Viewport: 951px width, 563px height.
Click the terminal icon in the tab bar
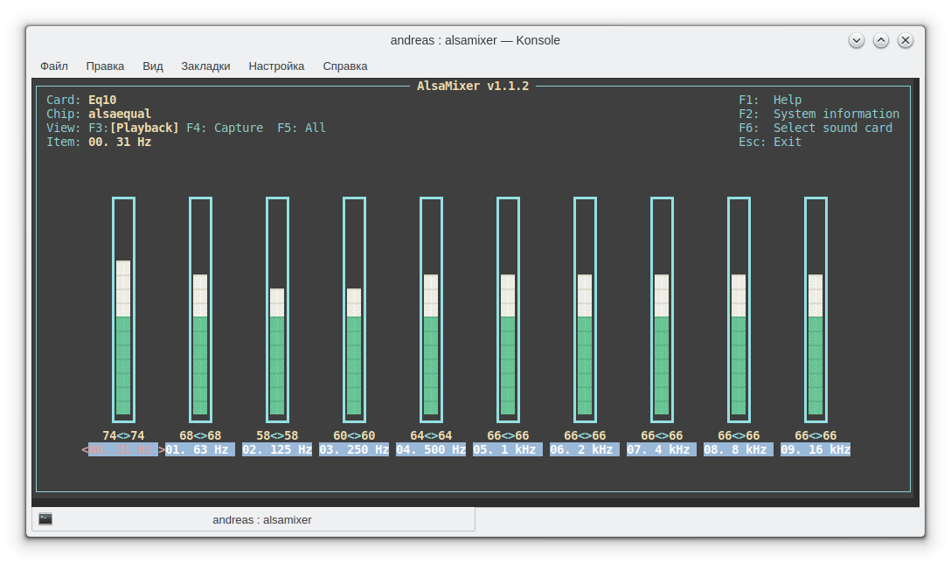[x=45, y=519]
